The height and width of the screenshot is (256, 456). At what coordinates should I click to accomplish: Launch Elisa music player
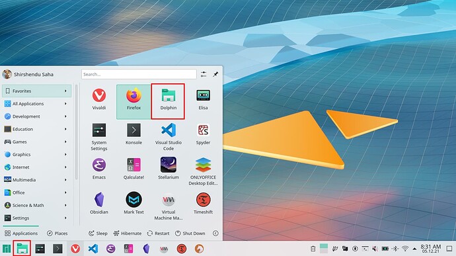(203, 100)
